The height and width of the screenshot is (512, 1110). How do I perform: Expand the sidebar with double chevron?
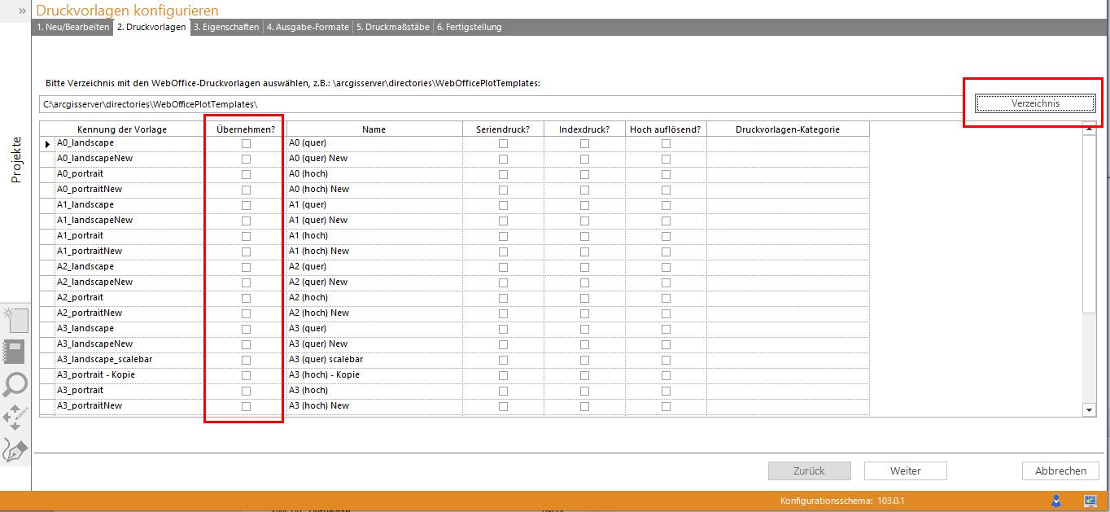click(x=22, y=11)
